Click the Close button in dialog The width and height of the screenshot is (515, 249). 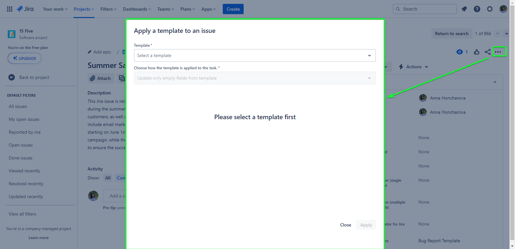[x=345, y=225]
